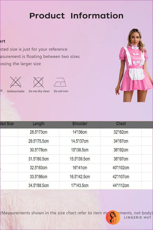Click the Length column header
Screen dimensions: 153x230
tap(39, 123)
